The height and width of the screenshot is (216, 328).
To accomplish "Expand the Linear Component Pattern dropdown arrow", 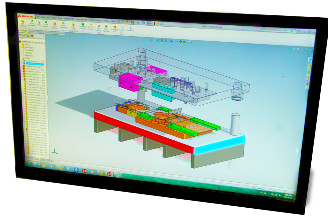I will 46,29.
